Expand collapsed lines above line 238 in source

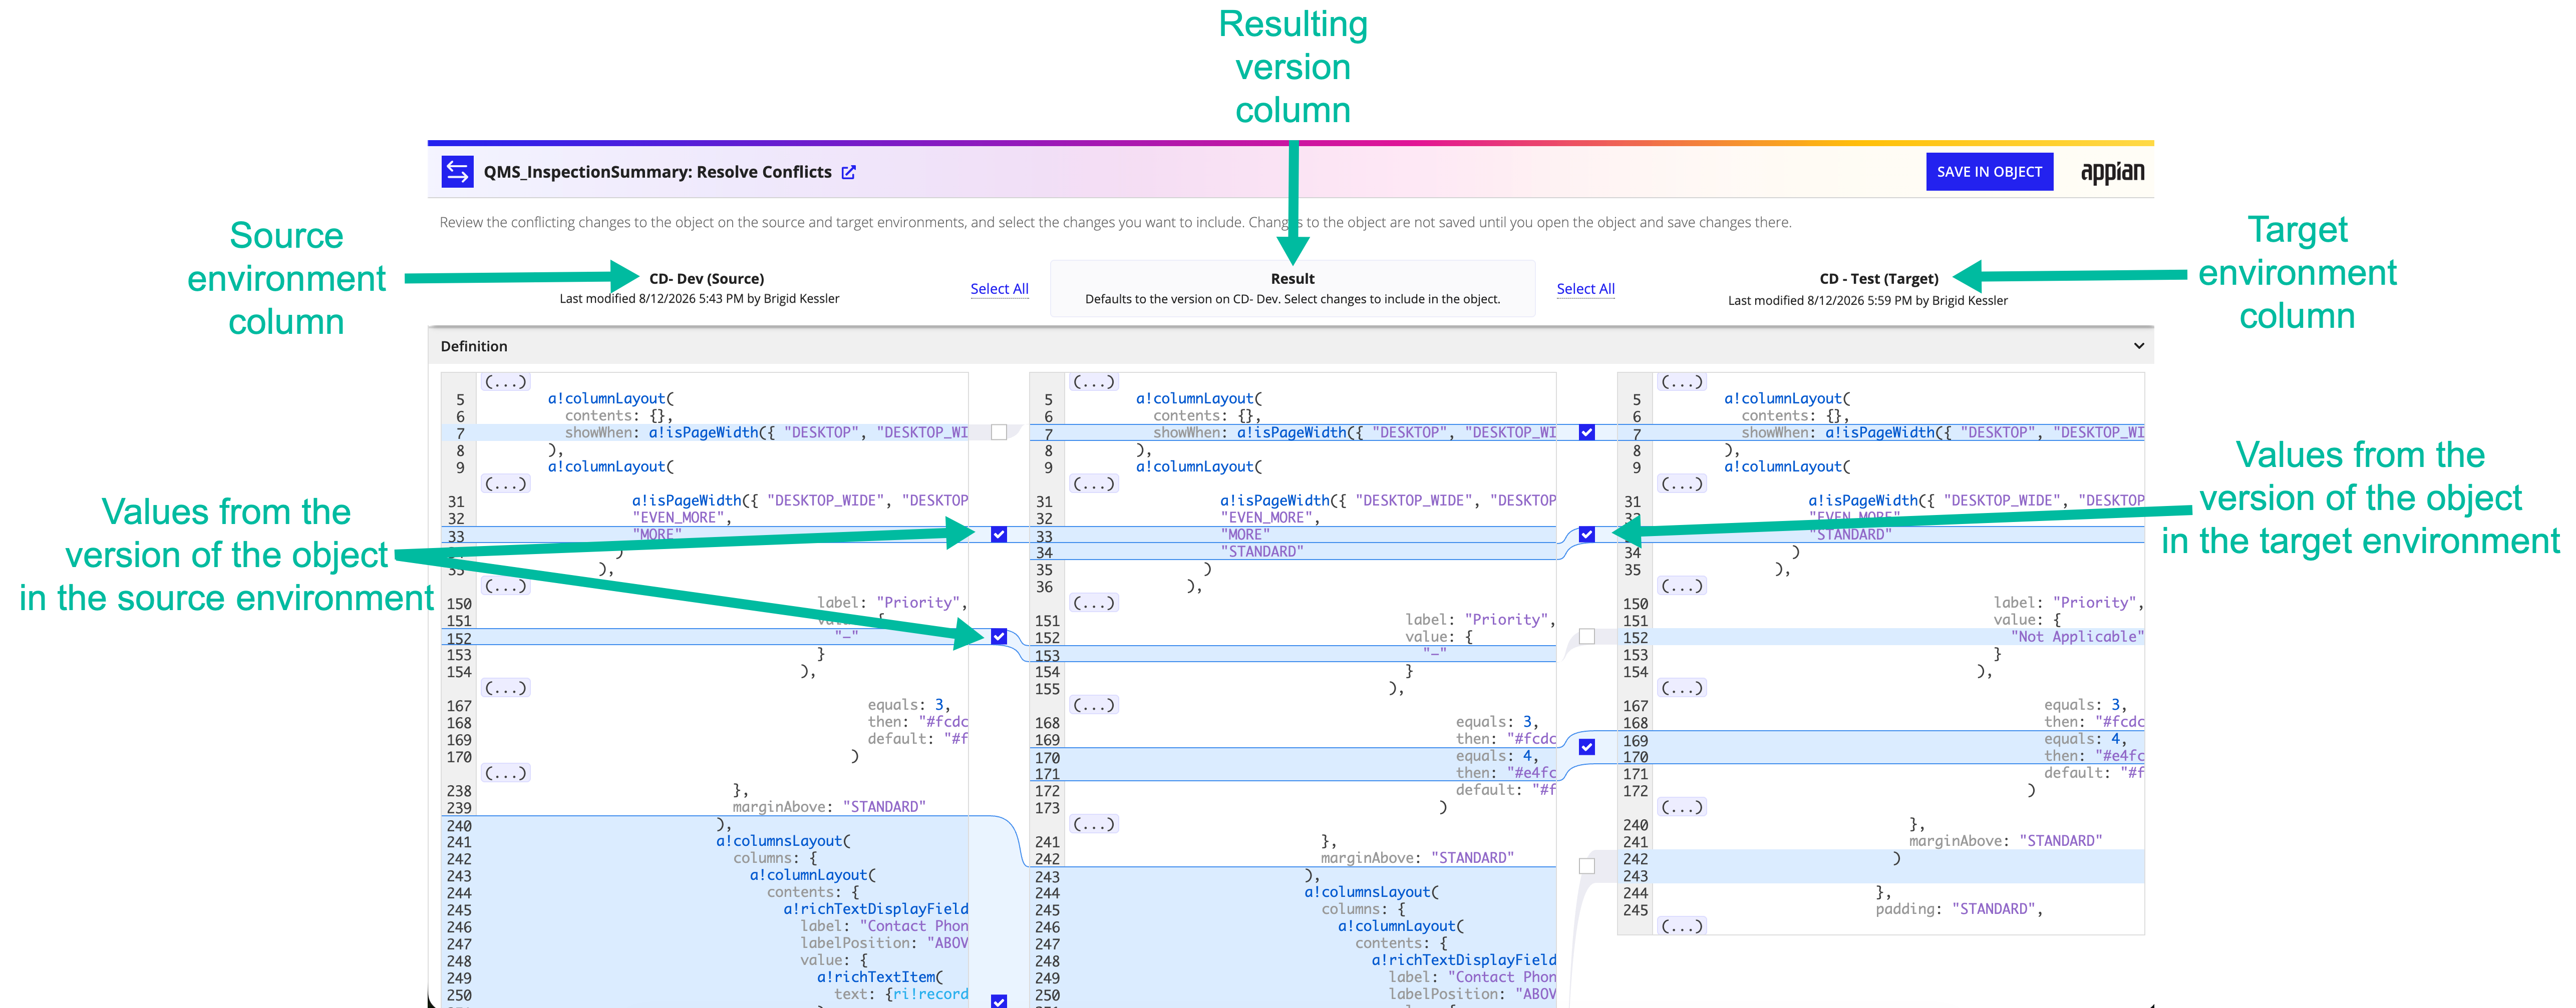[505, 772]
